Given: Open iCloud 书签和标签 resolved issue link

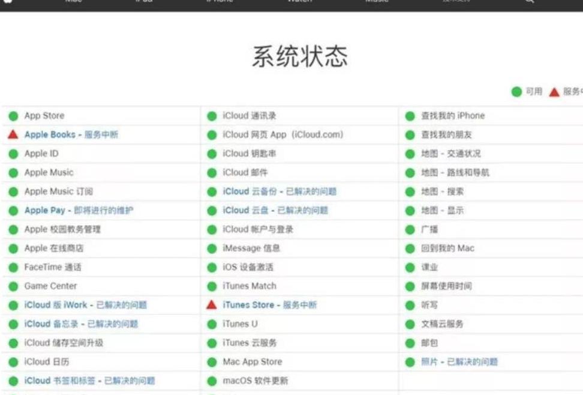Looking at the screenshot, I should click(x=89, y=381).
